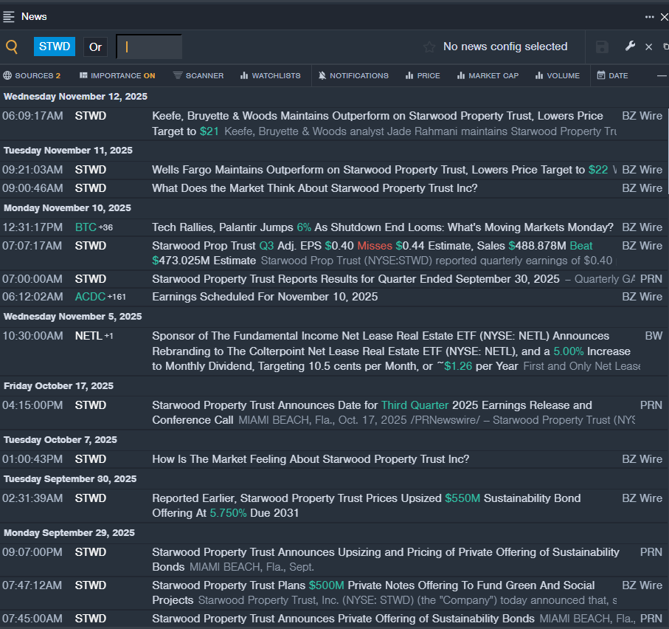Toggle the Notifications bell filter
Screen dimensions: 669x629
(353, 75)
